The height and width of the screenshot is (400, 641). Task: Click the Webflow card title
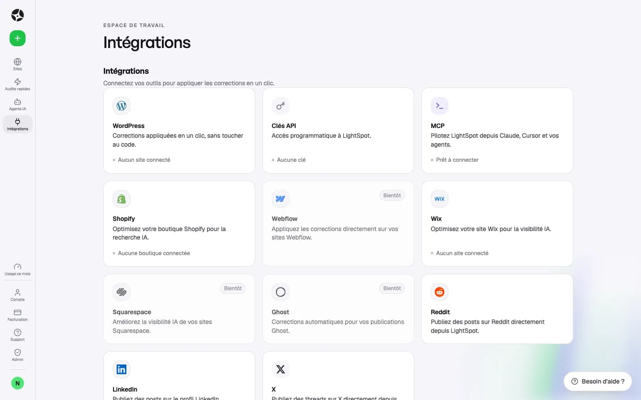[x=284, y=219]
